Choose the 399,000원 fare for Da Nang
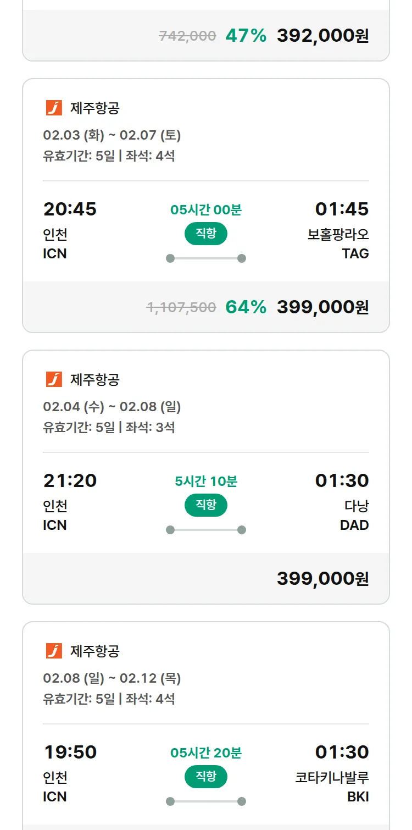The width and height of the screenshot is (412, 830). pyautogui.click(x=322, y=578)
